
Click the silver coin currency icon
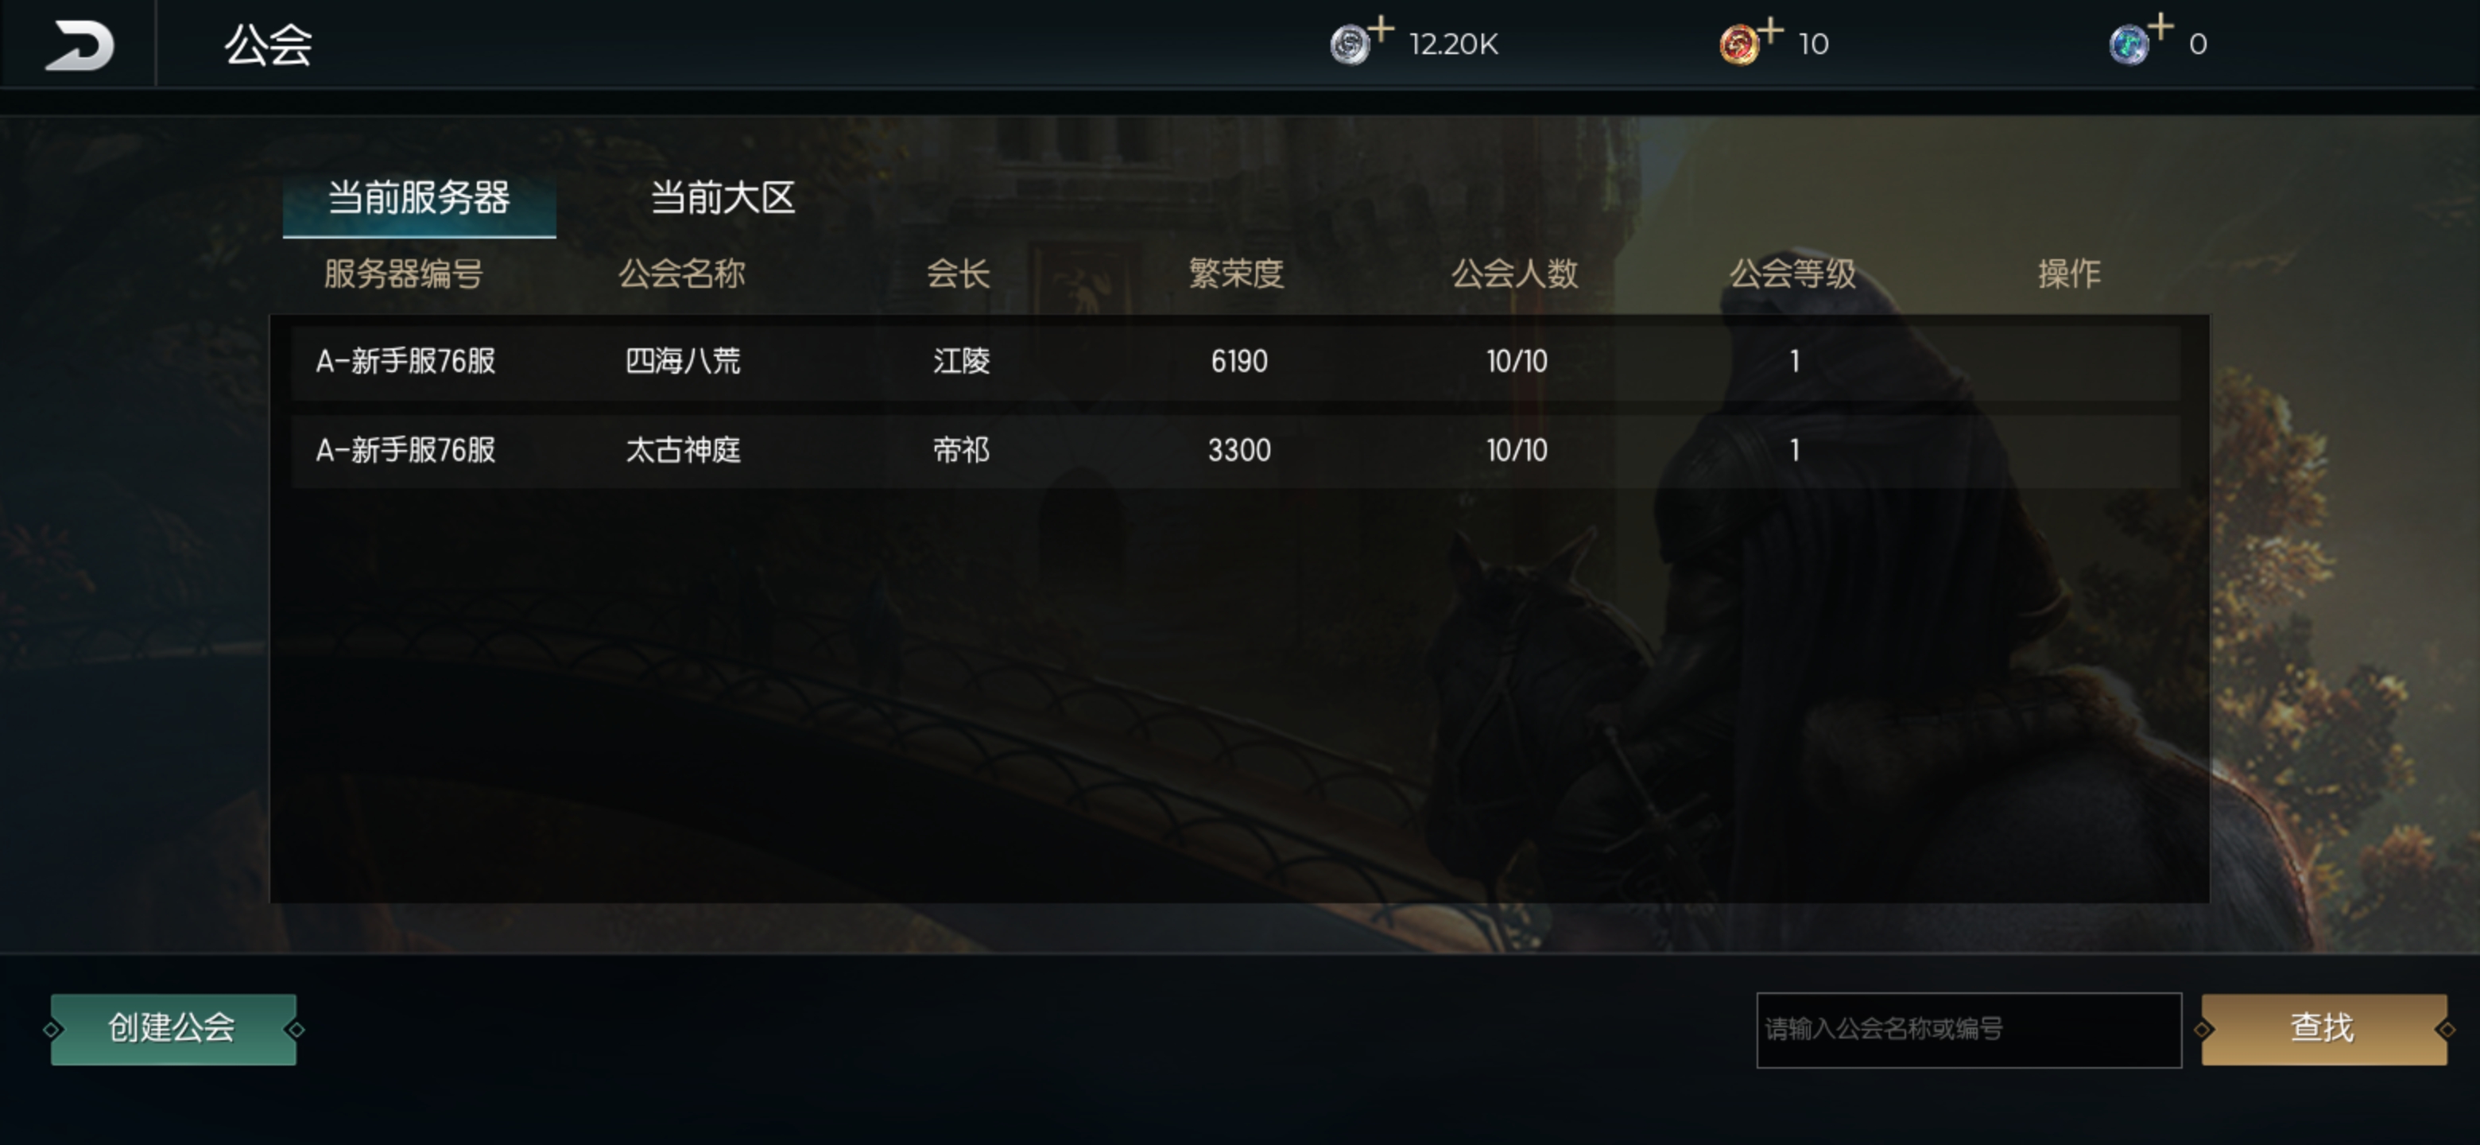[x=1349, y=45]
